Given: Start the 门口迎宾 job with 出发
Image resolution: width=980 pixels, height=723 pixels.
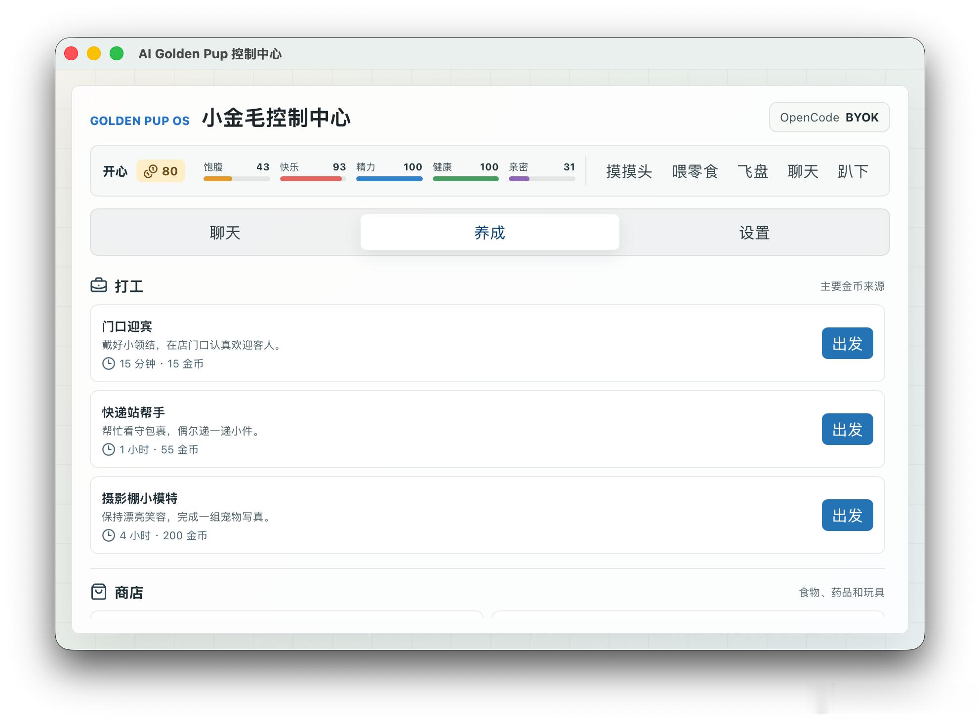Looking at the screenshot, I should click(x=848, y=343).
